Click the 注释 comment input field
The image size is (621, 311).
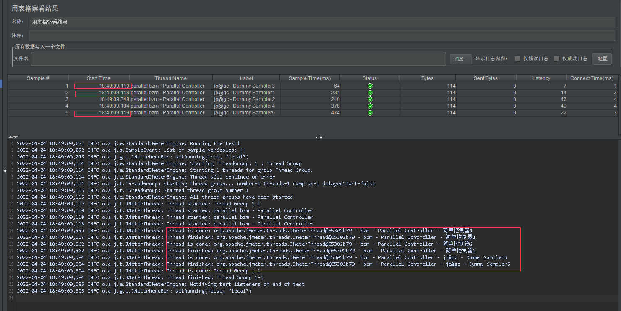(322, 36)
